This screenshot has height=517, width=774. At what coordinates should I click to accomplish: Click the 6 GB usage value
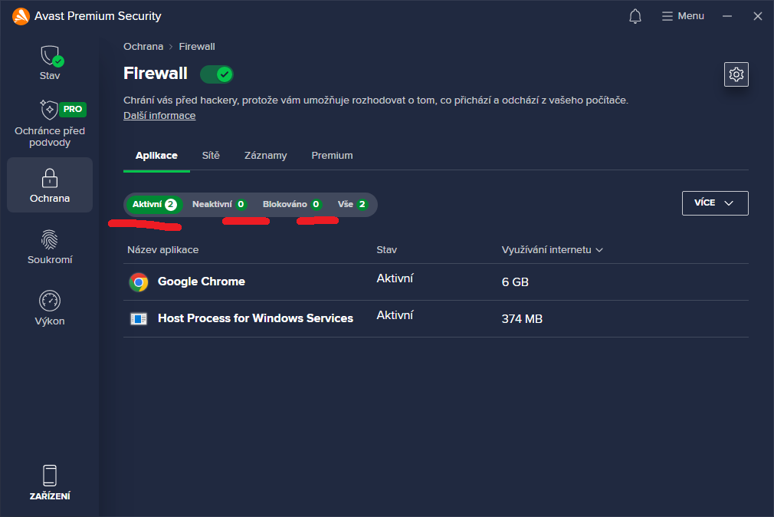[515, 282]
